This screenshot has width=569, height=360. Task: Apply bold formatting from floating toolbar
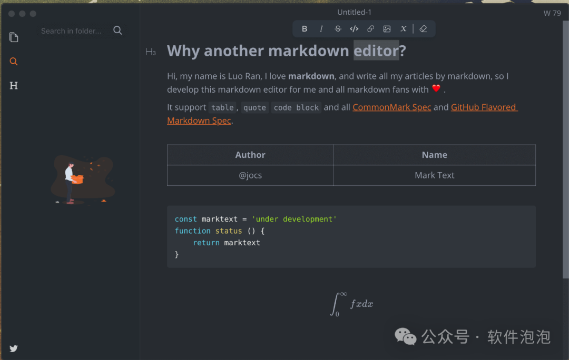pos(305,28)
